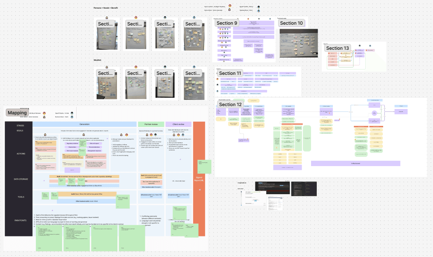
Task: Click the Section 9 label
Action: [x=227, y=23]
